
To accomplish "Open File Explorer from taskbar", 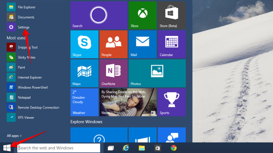I will click(141, 148).
